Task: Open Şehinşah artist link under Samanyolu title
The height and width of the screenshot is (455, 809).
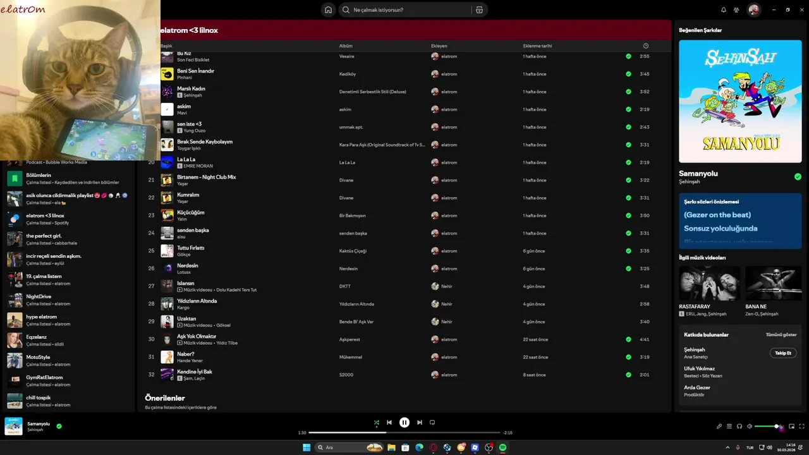Action: [x=690, y=182]
